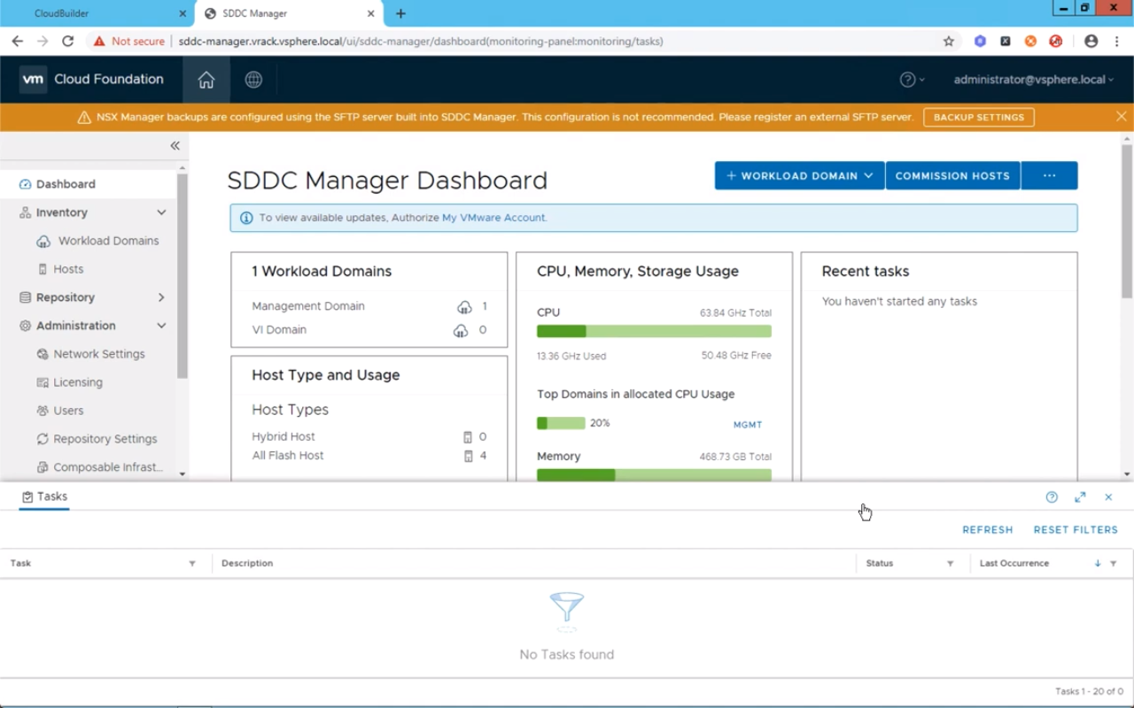The height and width of the screenshot is (708, 1134).
Task: Click the Management Domain cloud icon
Action: [x=464, y=306]
